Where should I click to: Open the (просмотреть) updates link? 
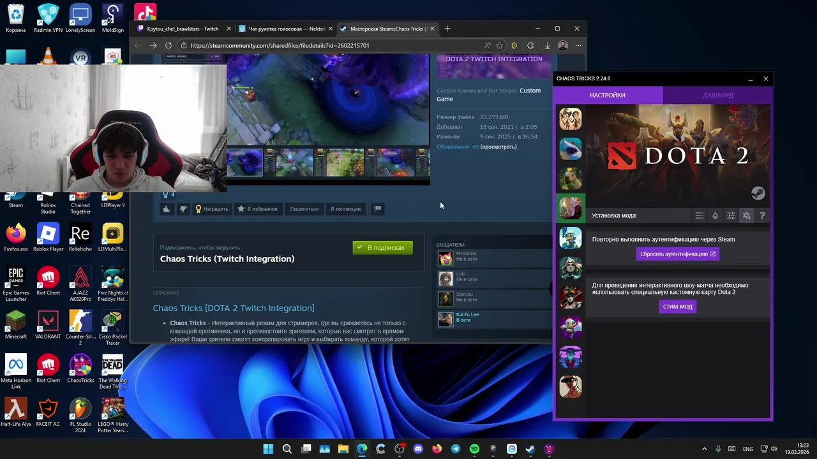click(498, 147)
